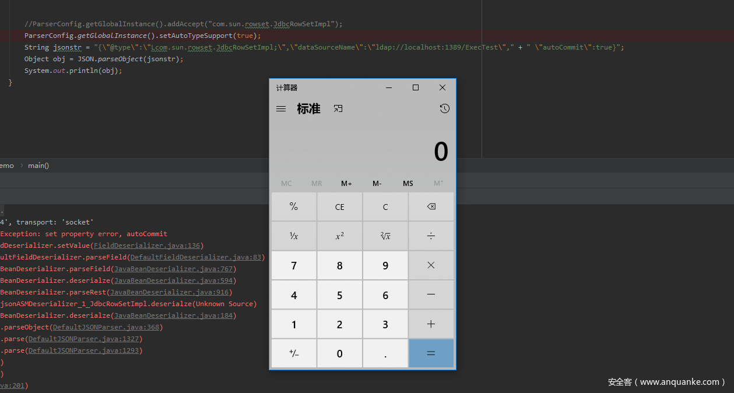Select main() in the editor breadcrumb

(38, 166)
